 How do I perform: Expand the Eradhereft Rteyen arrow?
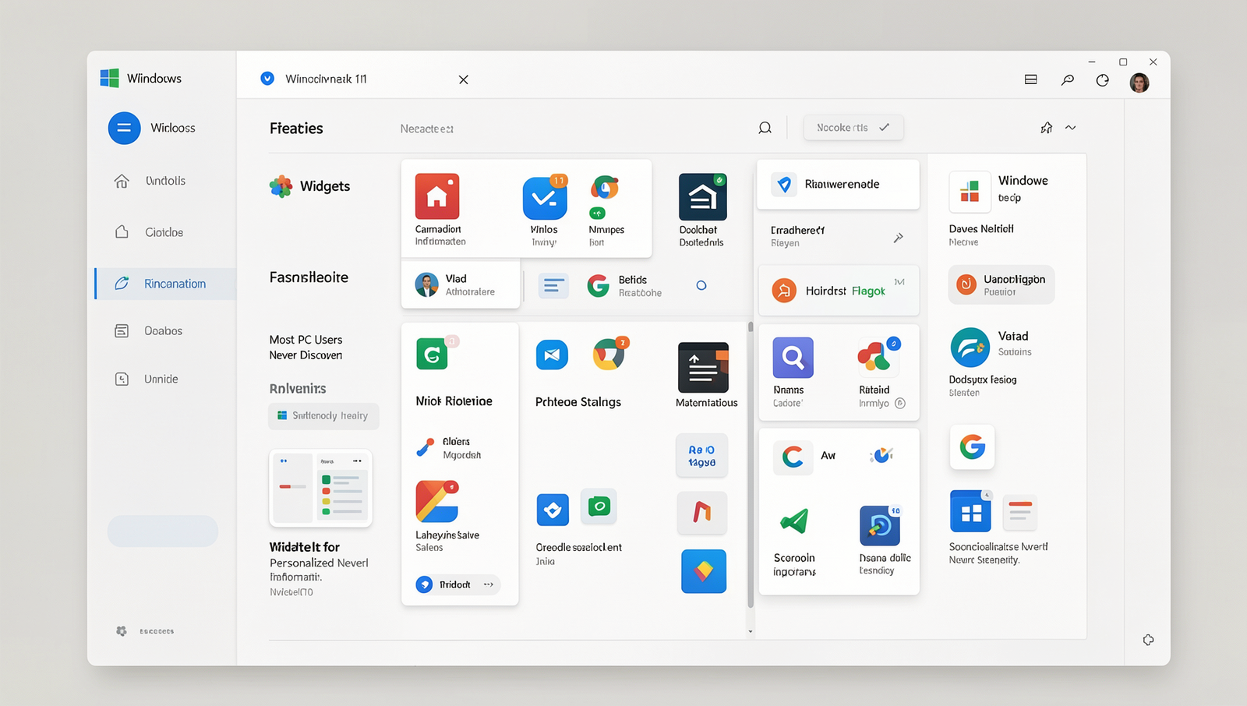point(899,238)
